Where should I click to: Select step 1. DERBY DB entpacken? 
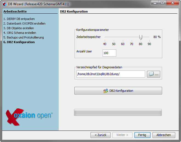19,19
